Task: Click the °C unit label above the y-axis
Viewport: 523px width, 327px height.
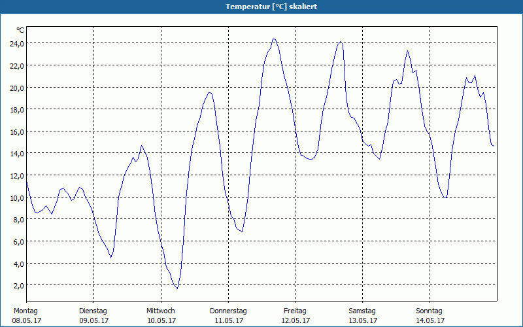Action: coord(20,30)
